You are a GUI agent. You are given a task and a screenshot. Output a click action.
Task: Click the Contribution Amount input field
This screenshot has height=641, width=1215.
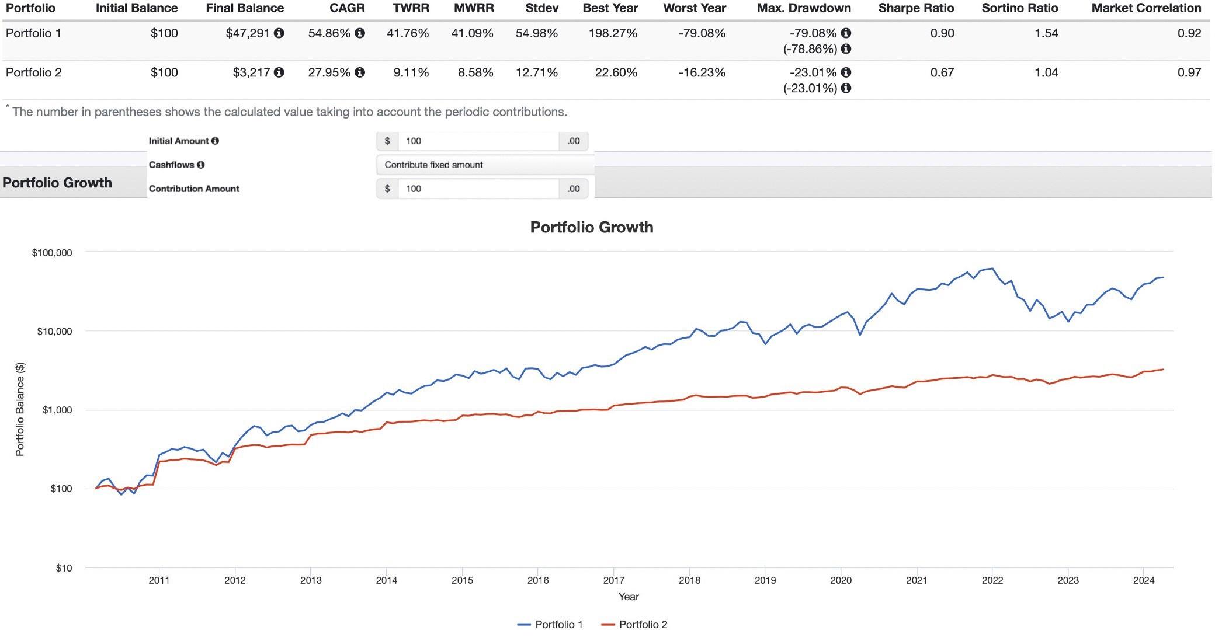coord(478,189)
